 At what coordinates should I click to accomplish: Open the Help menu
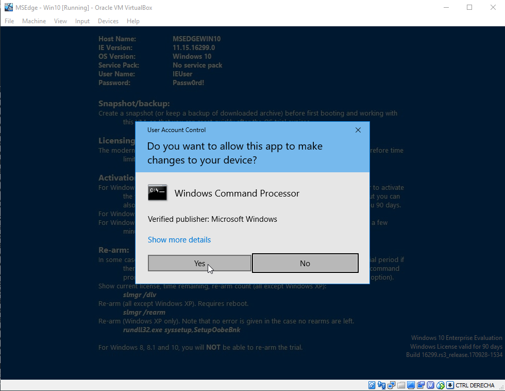coord(133,21)
